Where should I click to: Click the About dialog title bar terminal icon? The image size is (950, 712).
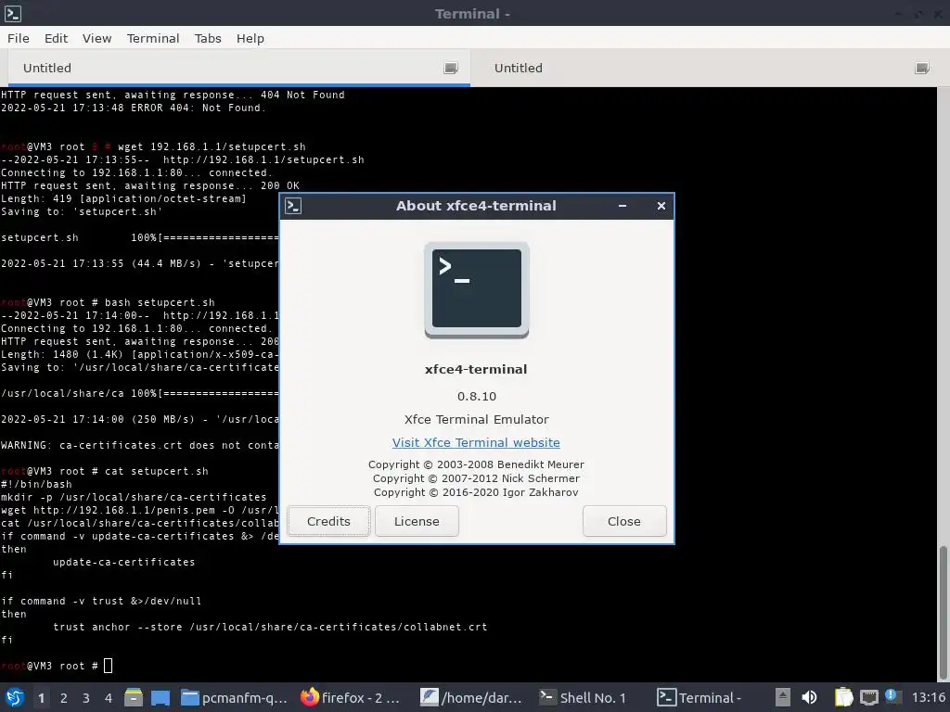(x=293, y=206)
